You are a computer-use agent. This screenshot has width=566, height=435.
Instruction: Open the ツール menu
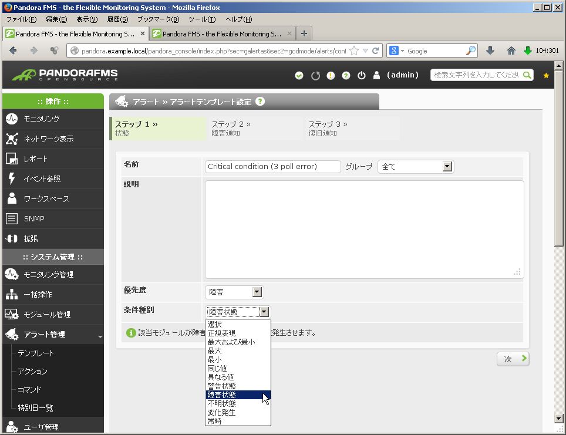pos(202,19)
